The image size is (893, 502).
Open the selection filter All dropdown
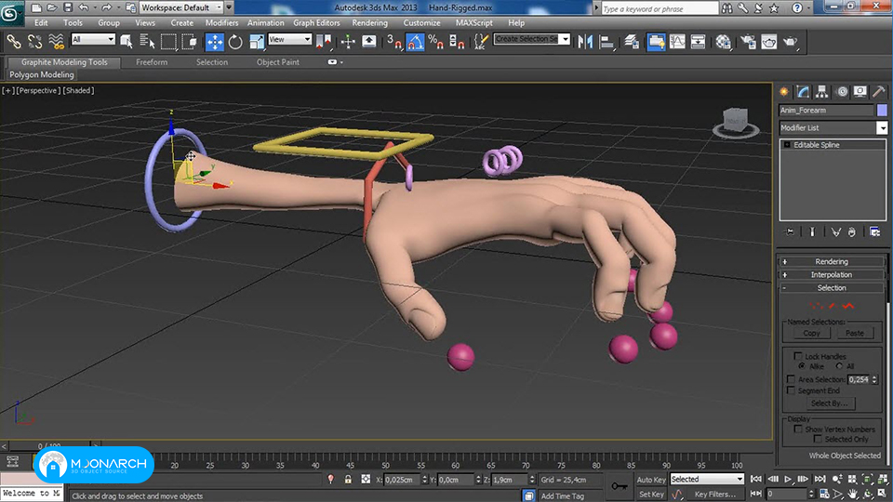coord(93,39)
